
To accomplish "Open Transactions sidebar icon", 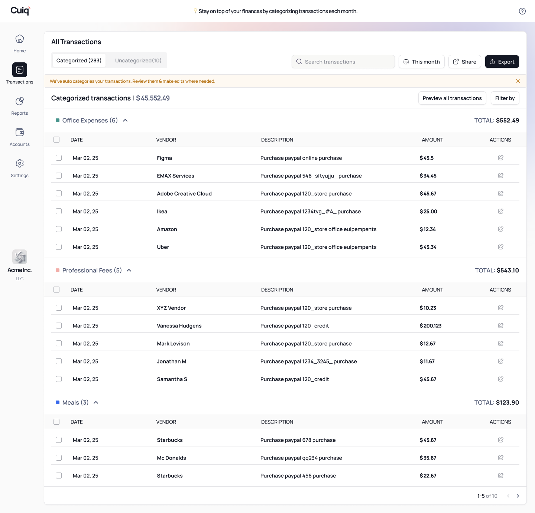I will [x=20, y=70].
